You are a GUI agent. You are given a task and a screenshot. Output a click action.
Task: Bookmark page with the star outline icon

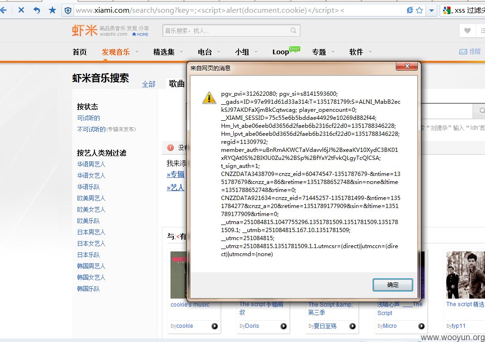tap(419, 10)
